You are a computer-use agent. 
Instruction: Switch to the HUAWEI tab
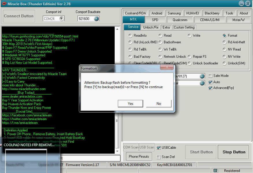point(192,13)
